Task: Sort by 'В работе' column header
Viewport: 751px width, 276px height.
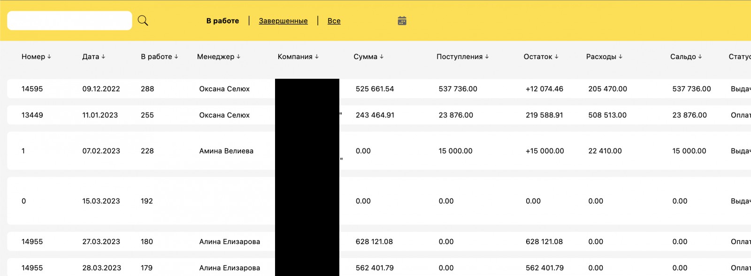Action: [x=160, y=57]
